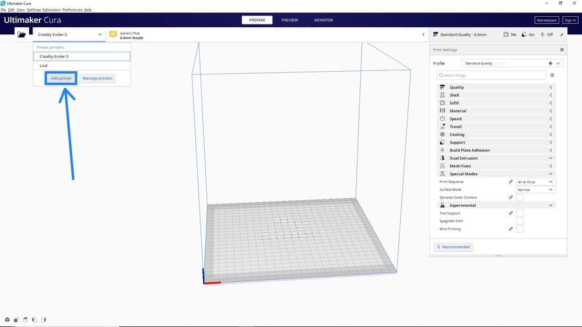Viewport: 582px width, 327px height.
Task: Check the Wire Printing checkbox
Action: click(519, 229)
